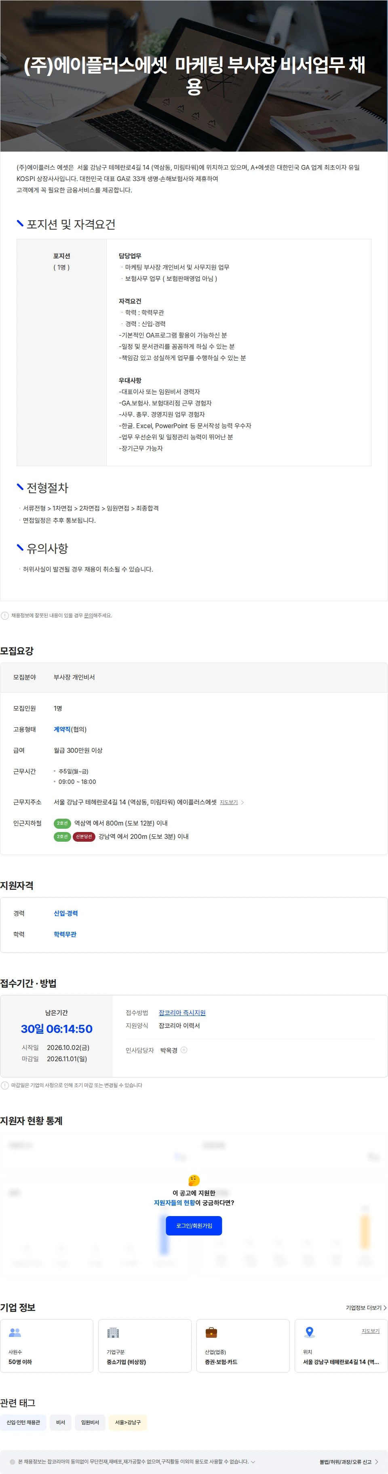Click the 2호선 badge beside 역삼역
Image resolution: width=388 pixels, height=1474 pixels.
tap(62, 824)
